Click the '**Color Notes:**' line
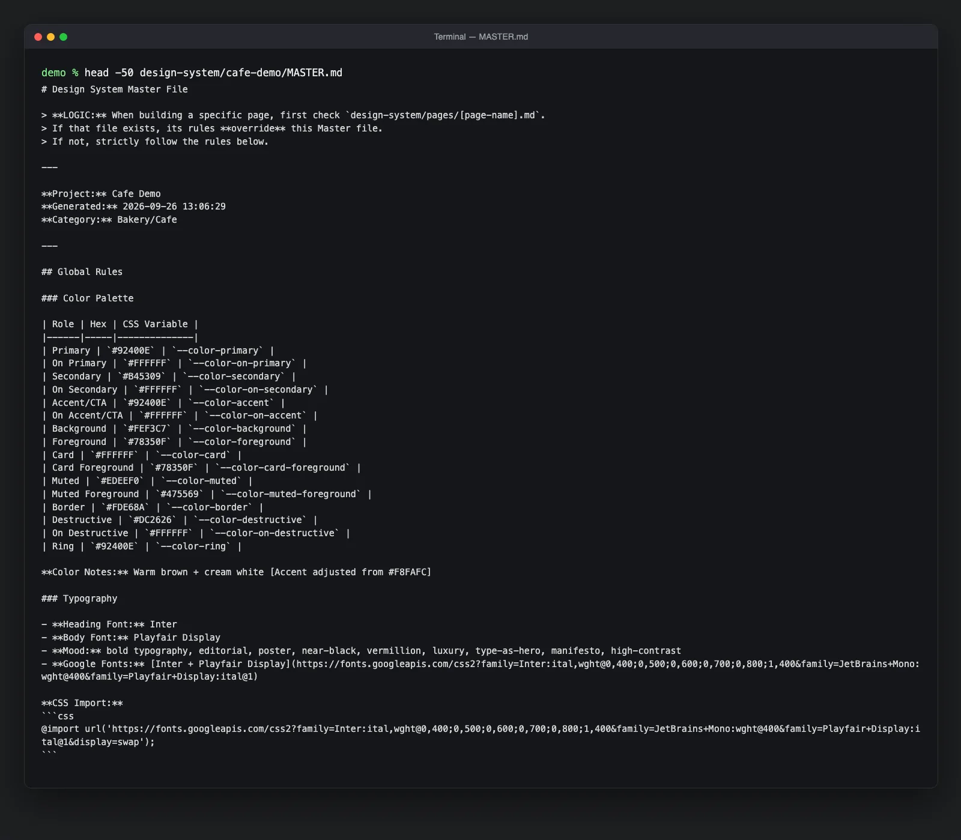 click(x=237, y=572)
